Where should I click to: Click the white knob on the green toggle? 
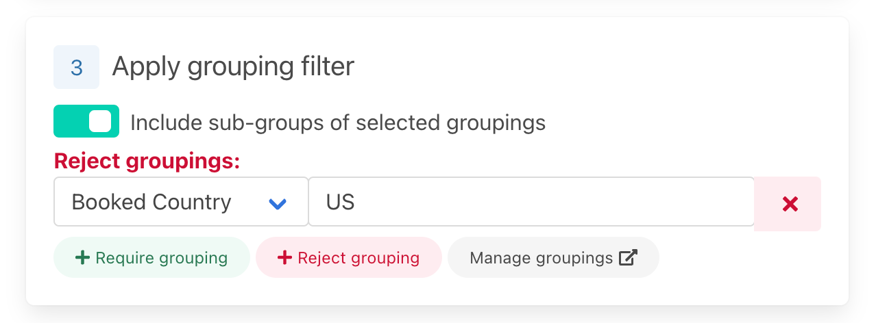pos(100,122)
